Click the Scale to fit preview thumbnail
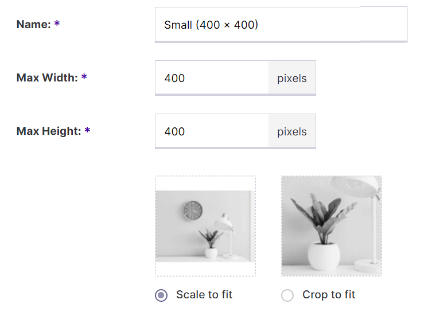This screenshot has width=432, height=323. pos(205,226)
